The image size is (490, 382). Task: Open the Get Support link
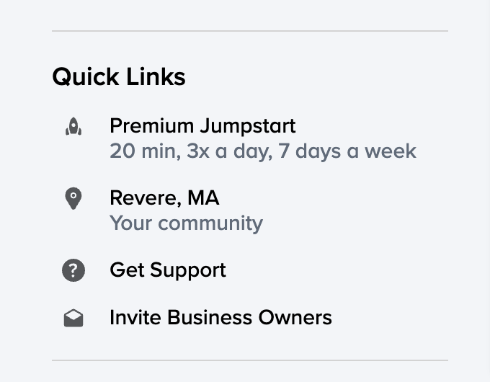(x=167, y=270)
